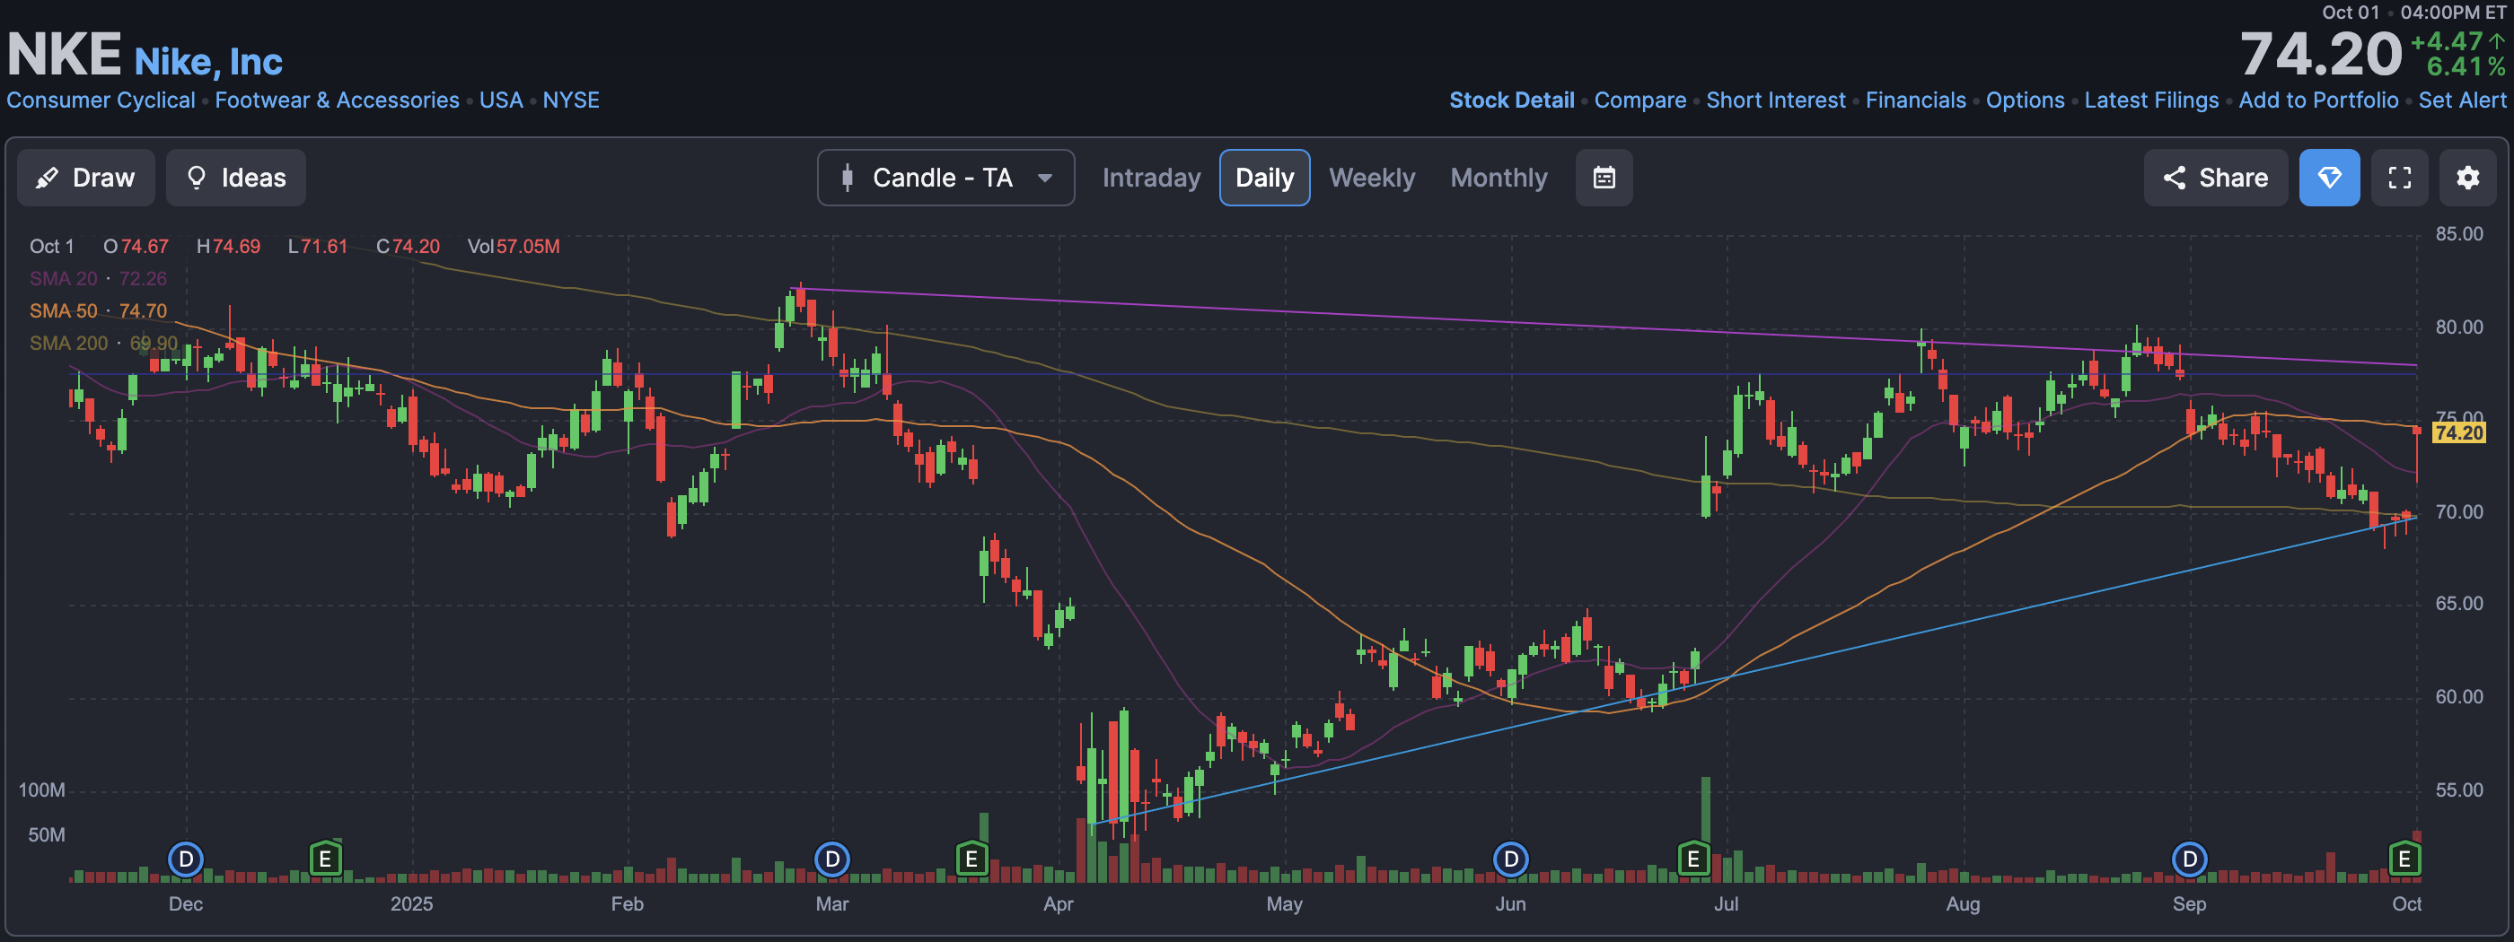Open Stock Detail page
Viewport: 2514px width, 942px height.
pyautogui.click(x=1512, y=100)
